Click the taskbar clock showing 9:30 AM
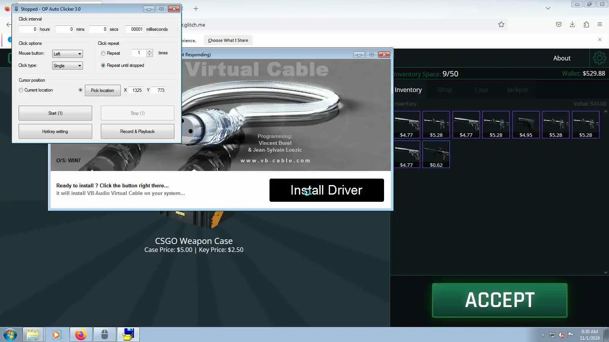This screenshot has width=609, height=342. coord(589,335)
